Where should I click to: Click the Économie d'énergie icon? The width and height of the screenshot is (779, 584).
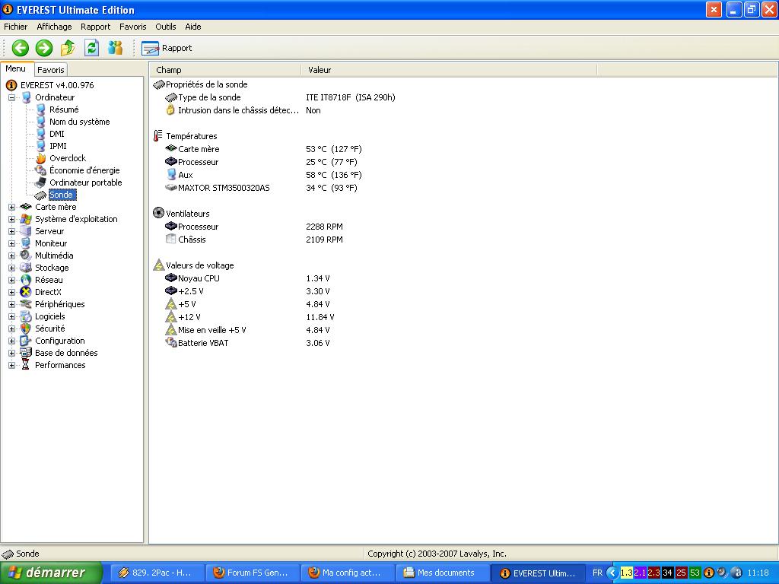click(x=41, y=170)
